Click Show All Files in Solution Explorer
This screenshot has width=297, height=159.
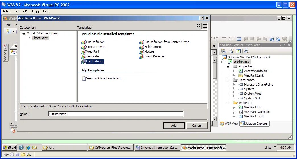click(232, 51)
